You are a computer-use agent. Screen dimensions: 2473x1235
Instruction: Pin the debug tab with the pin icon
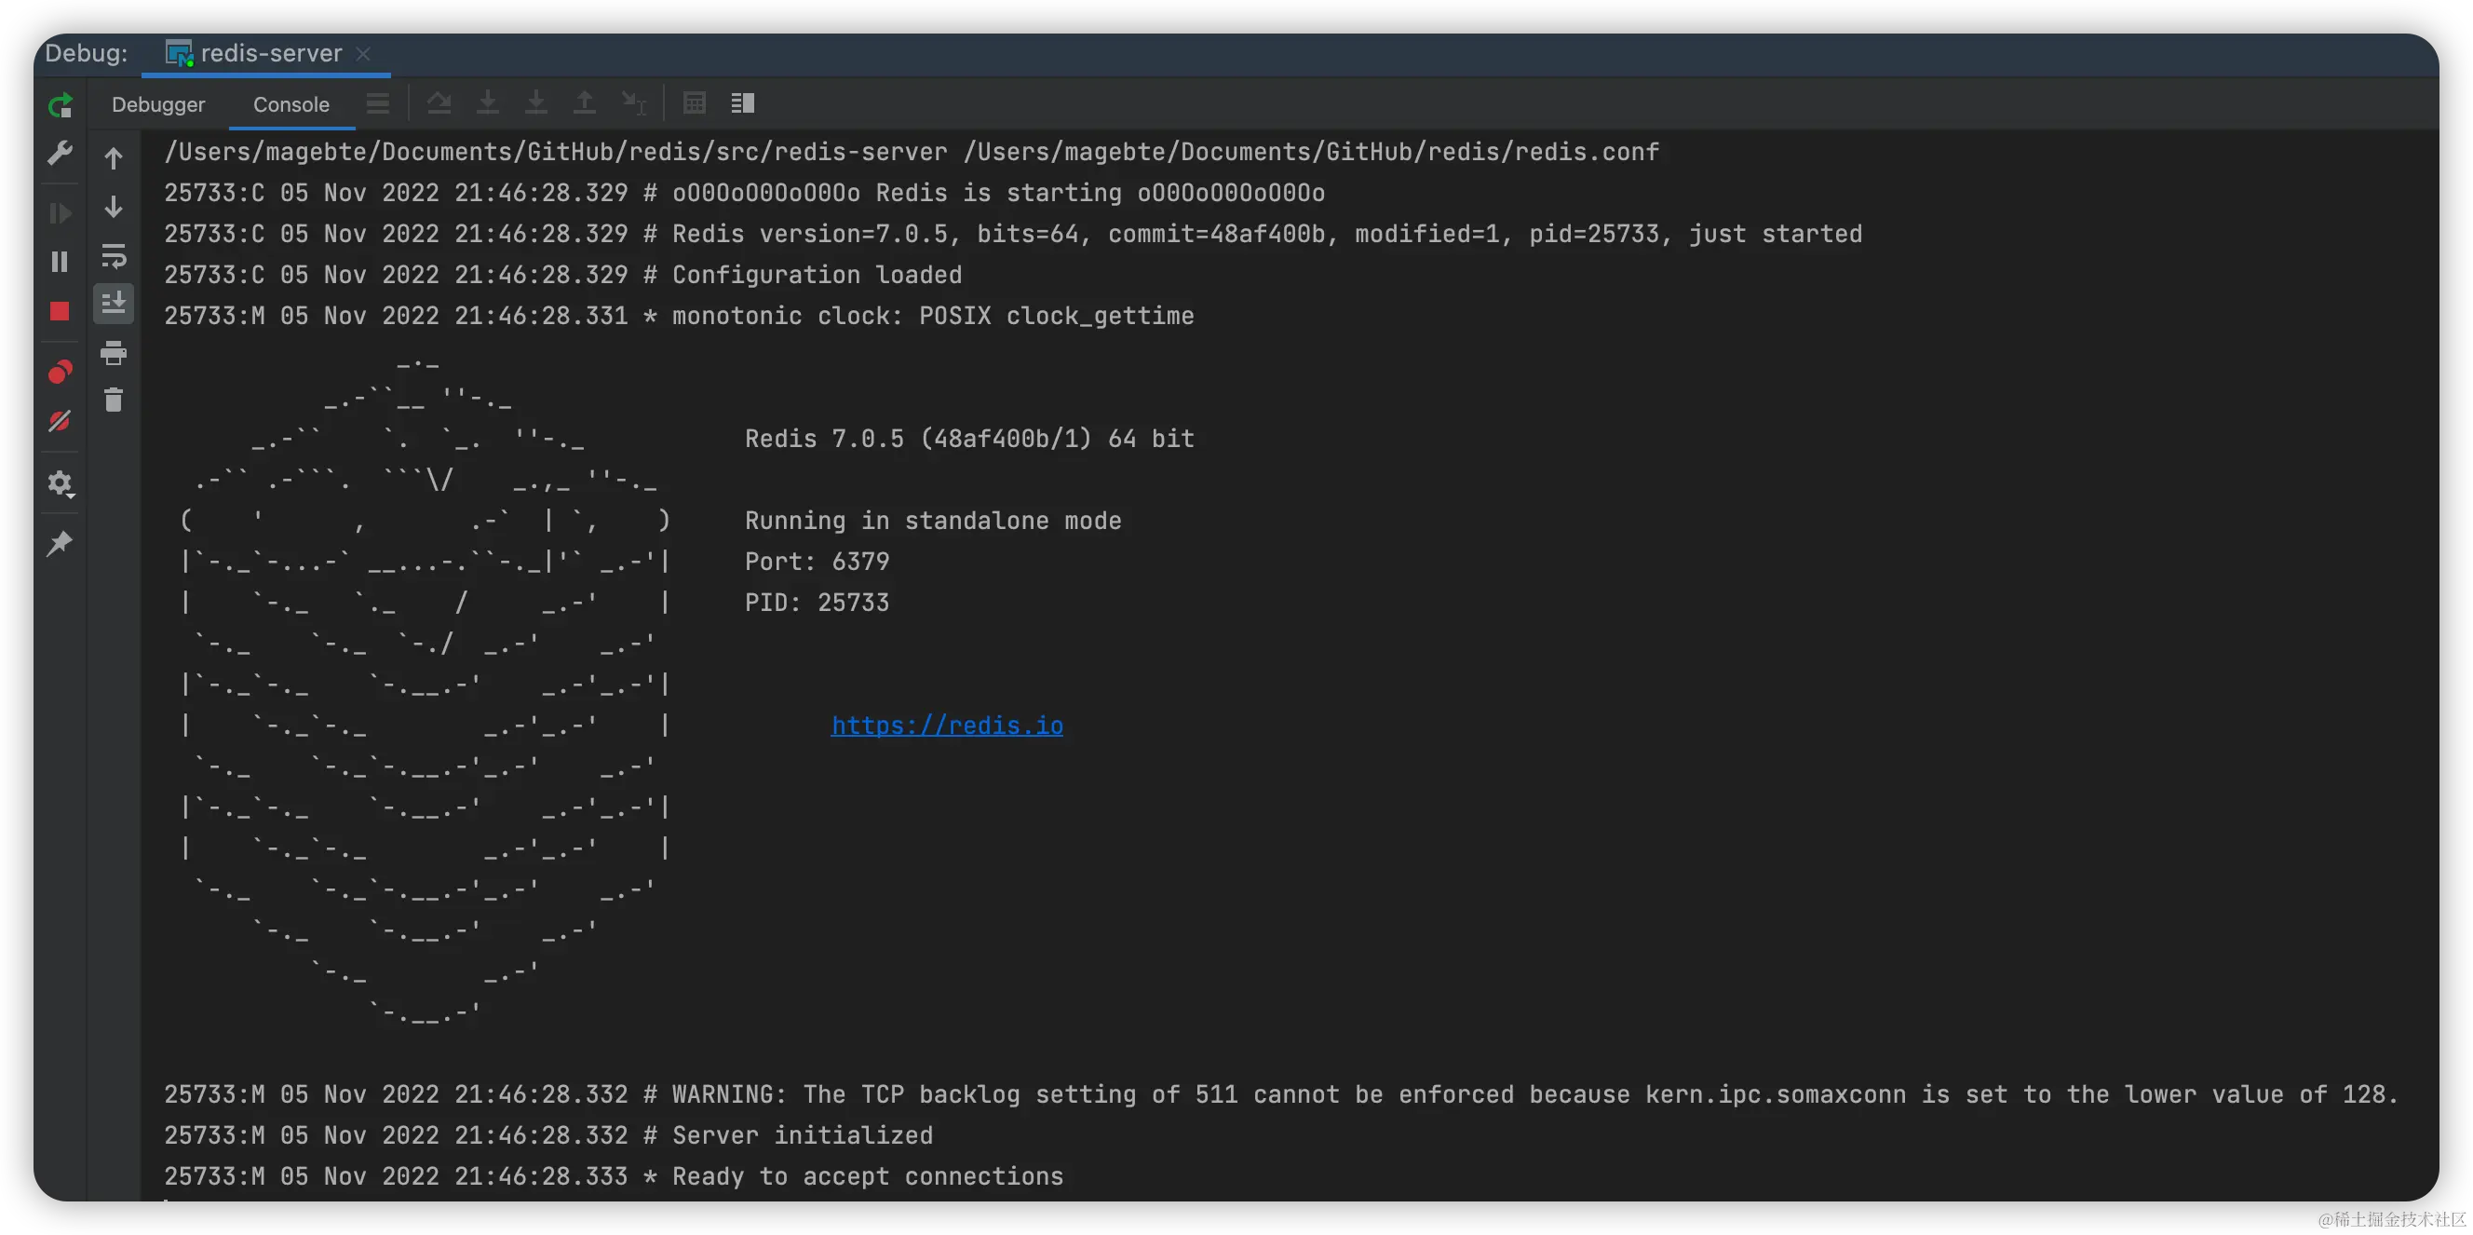[60, 544]
